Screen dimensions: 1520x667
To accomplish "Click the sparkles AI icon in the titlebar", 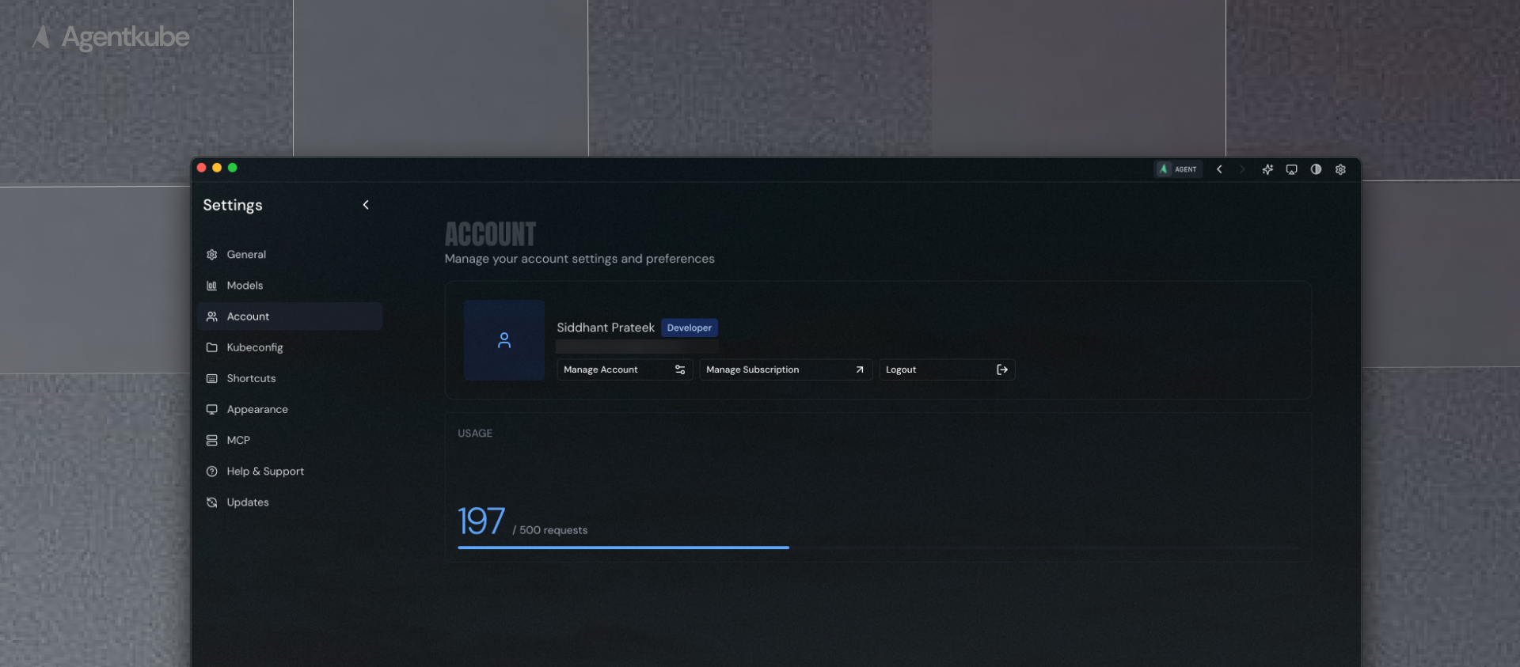I will tap(1267, 169).
